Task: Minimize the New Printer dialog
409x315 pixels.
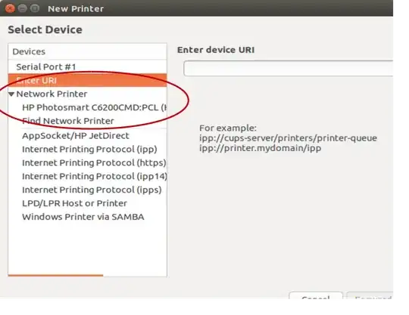Action: coord(23,8)
